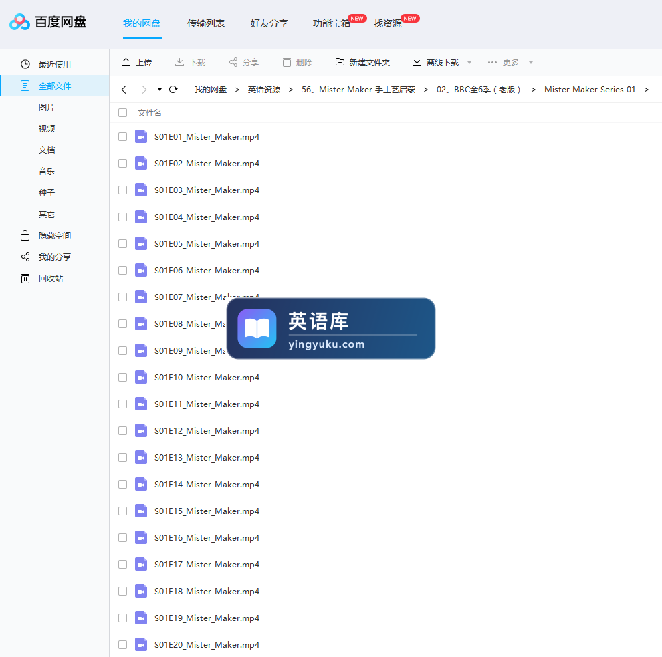Screen dimensions: 662x657
Task: Refresh the file list
Action: tap(173, 90)
